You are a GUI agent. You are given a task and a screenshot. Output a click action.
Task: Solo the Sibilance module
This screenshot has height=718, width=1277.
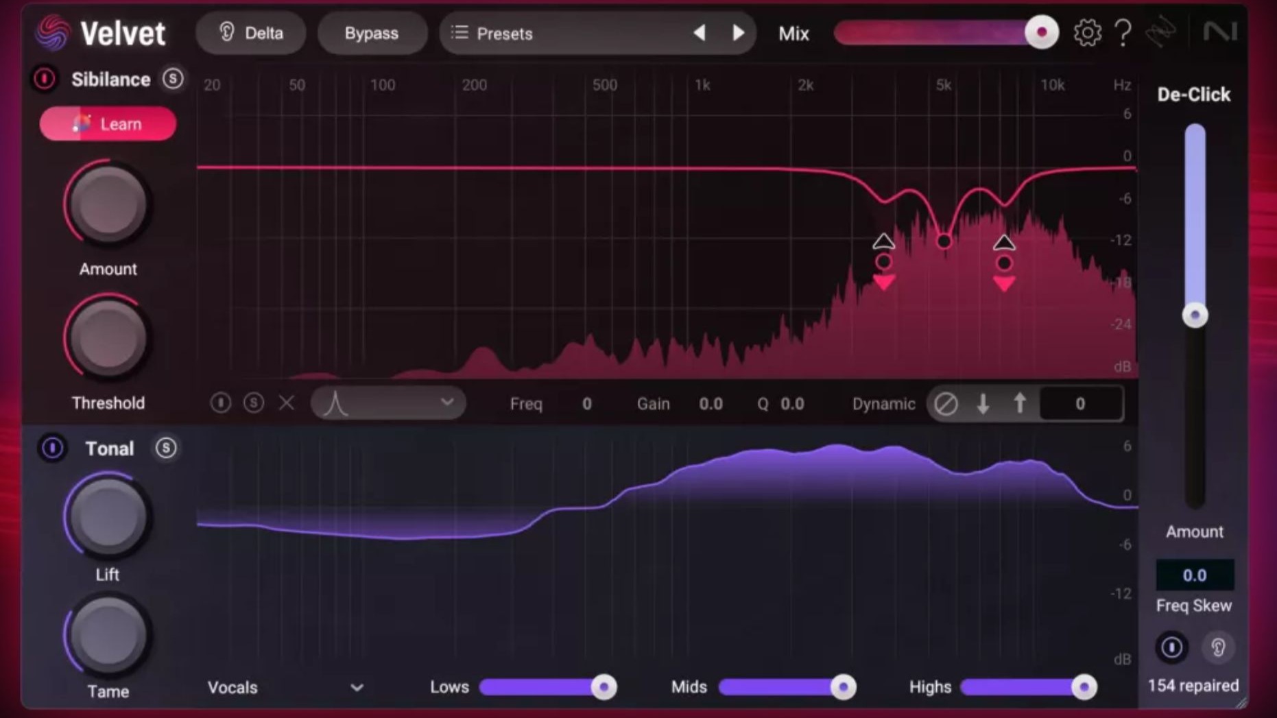coord(173,79)
